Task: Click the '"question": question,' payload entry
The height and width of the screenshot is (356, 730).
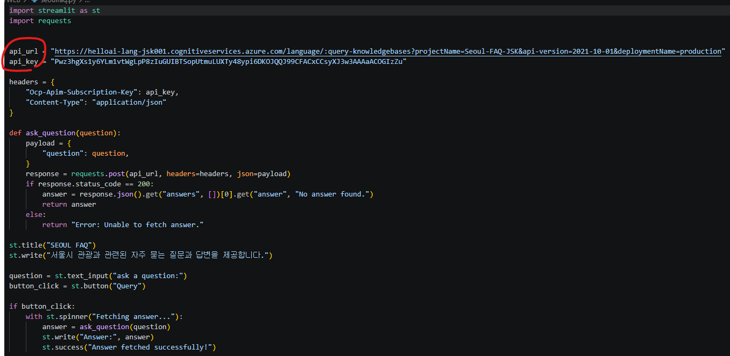Action: pyautogui.click(x=86, y=154)
